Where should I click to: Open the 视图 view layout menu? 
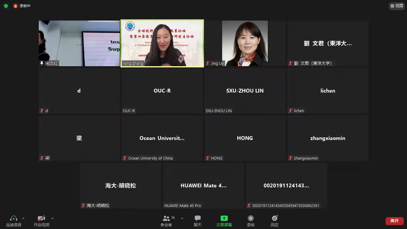pyautogui.click(x=396, y=6)
